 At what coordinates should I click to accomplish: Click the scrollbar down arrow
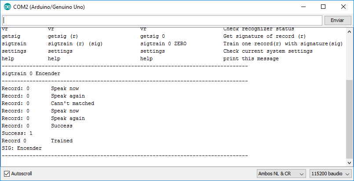[x=349, y=162]
